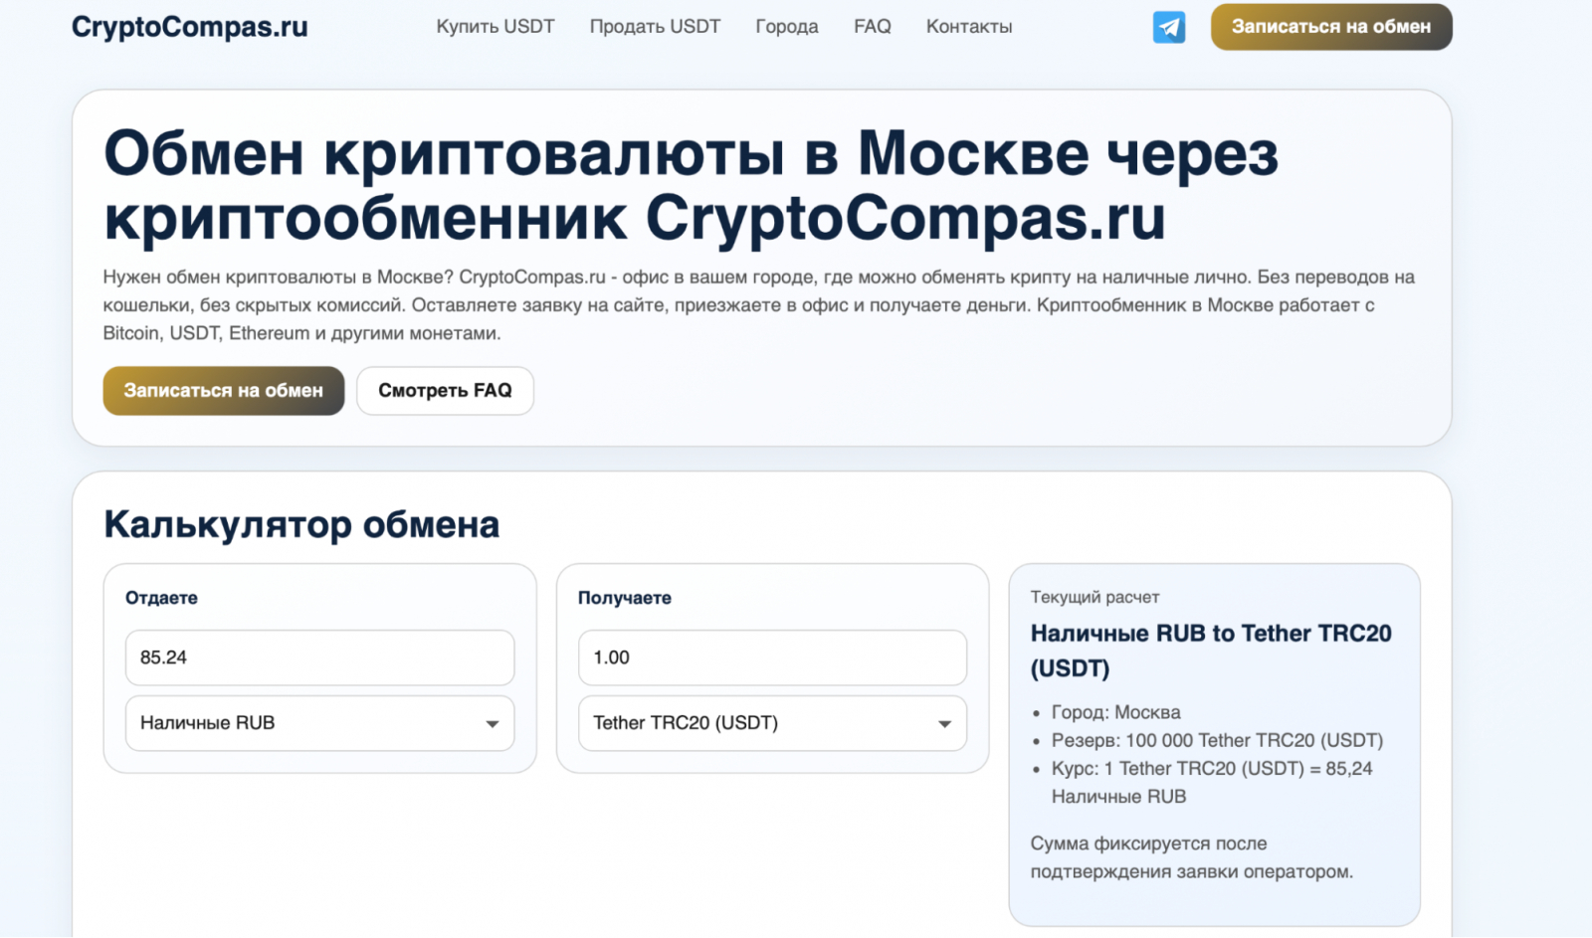Click the Курс: 1 Tether TRC20 line
1592x938 pixels.
click(1212, 782)
